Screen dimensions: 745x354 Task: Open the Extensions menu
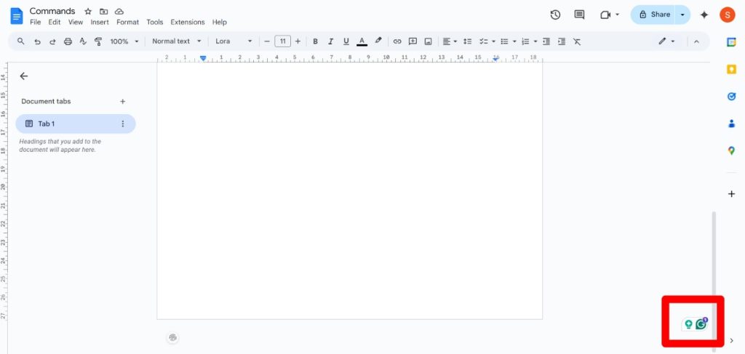point(188,23)
